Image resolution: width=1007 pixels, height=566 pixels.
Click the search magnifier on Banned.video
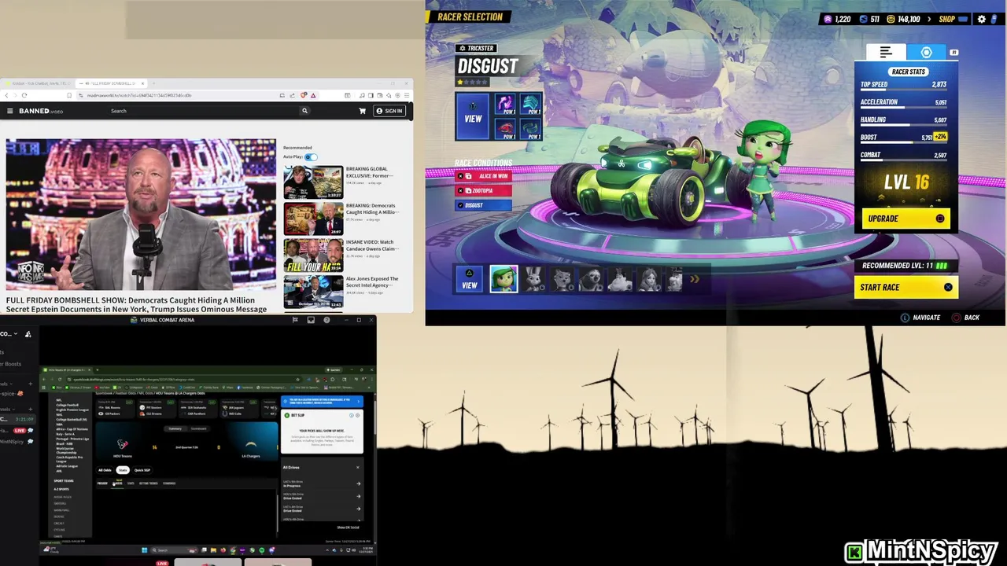pyautogui.click(x=304, y=111)
